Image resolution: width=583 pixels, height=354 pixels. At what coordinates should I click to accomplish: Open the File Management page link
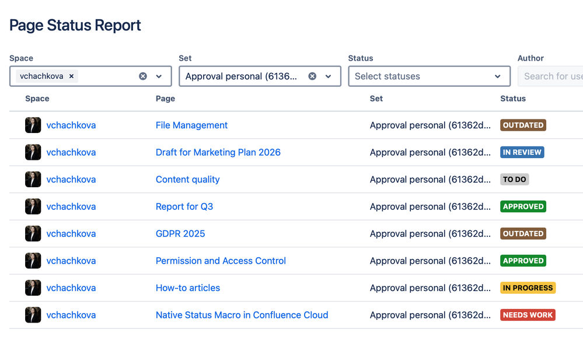tap(191, 125)
